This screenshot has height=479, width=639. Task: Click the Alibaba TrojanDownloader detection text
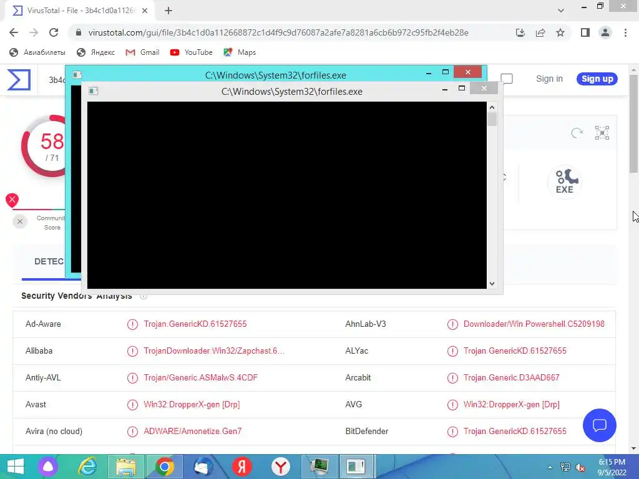tap(214, 351)
